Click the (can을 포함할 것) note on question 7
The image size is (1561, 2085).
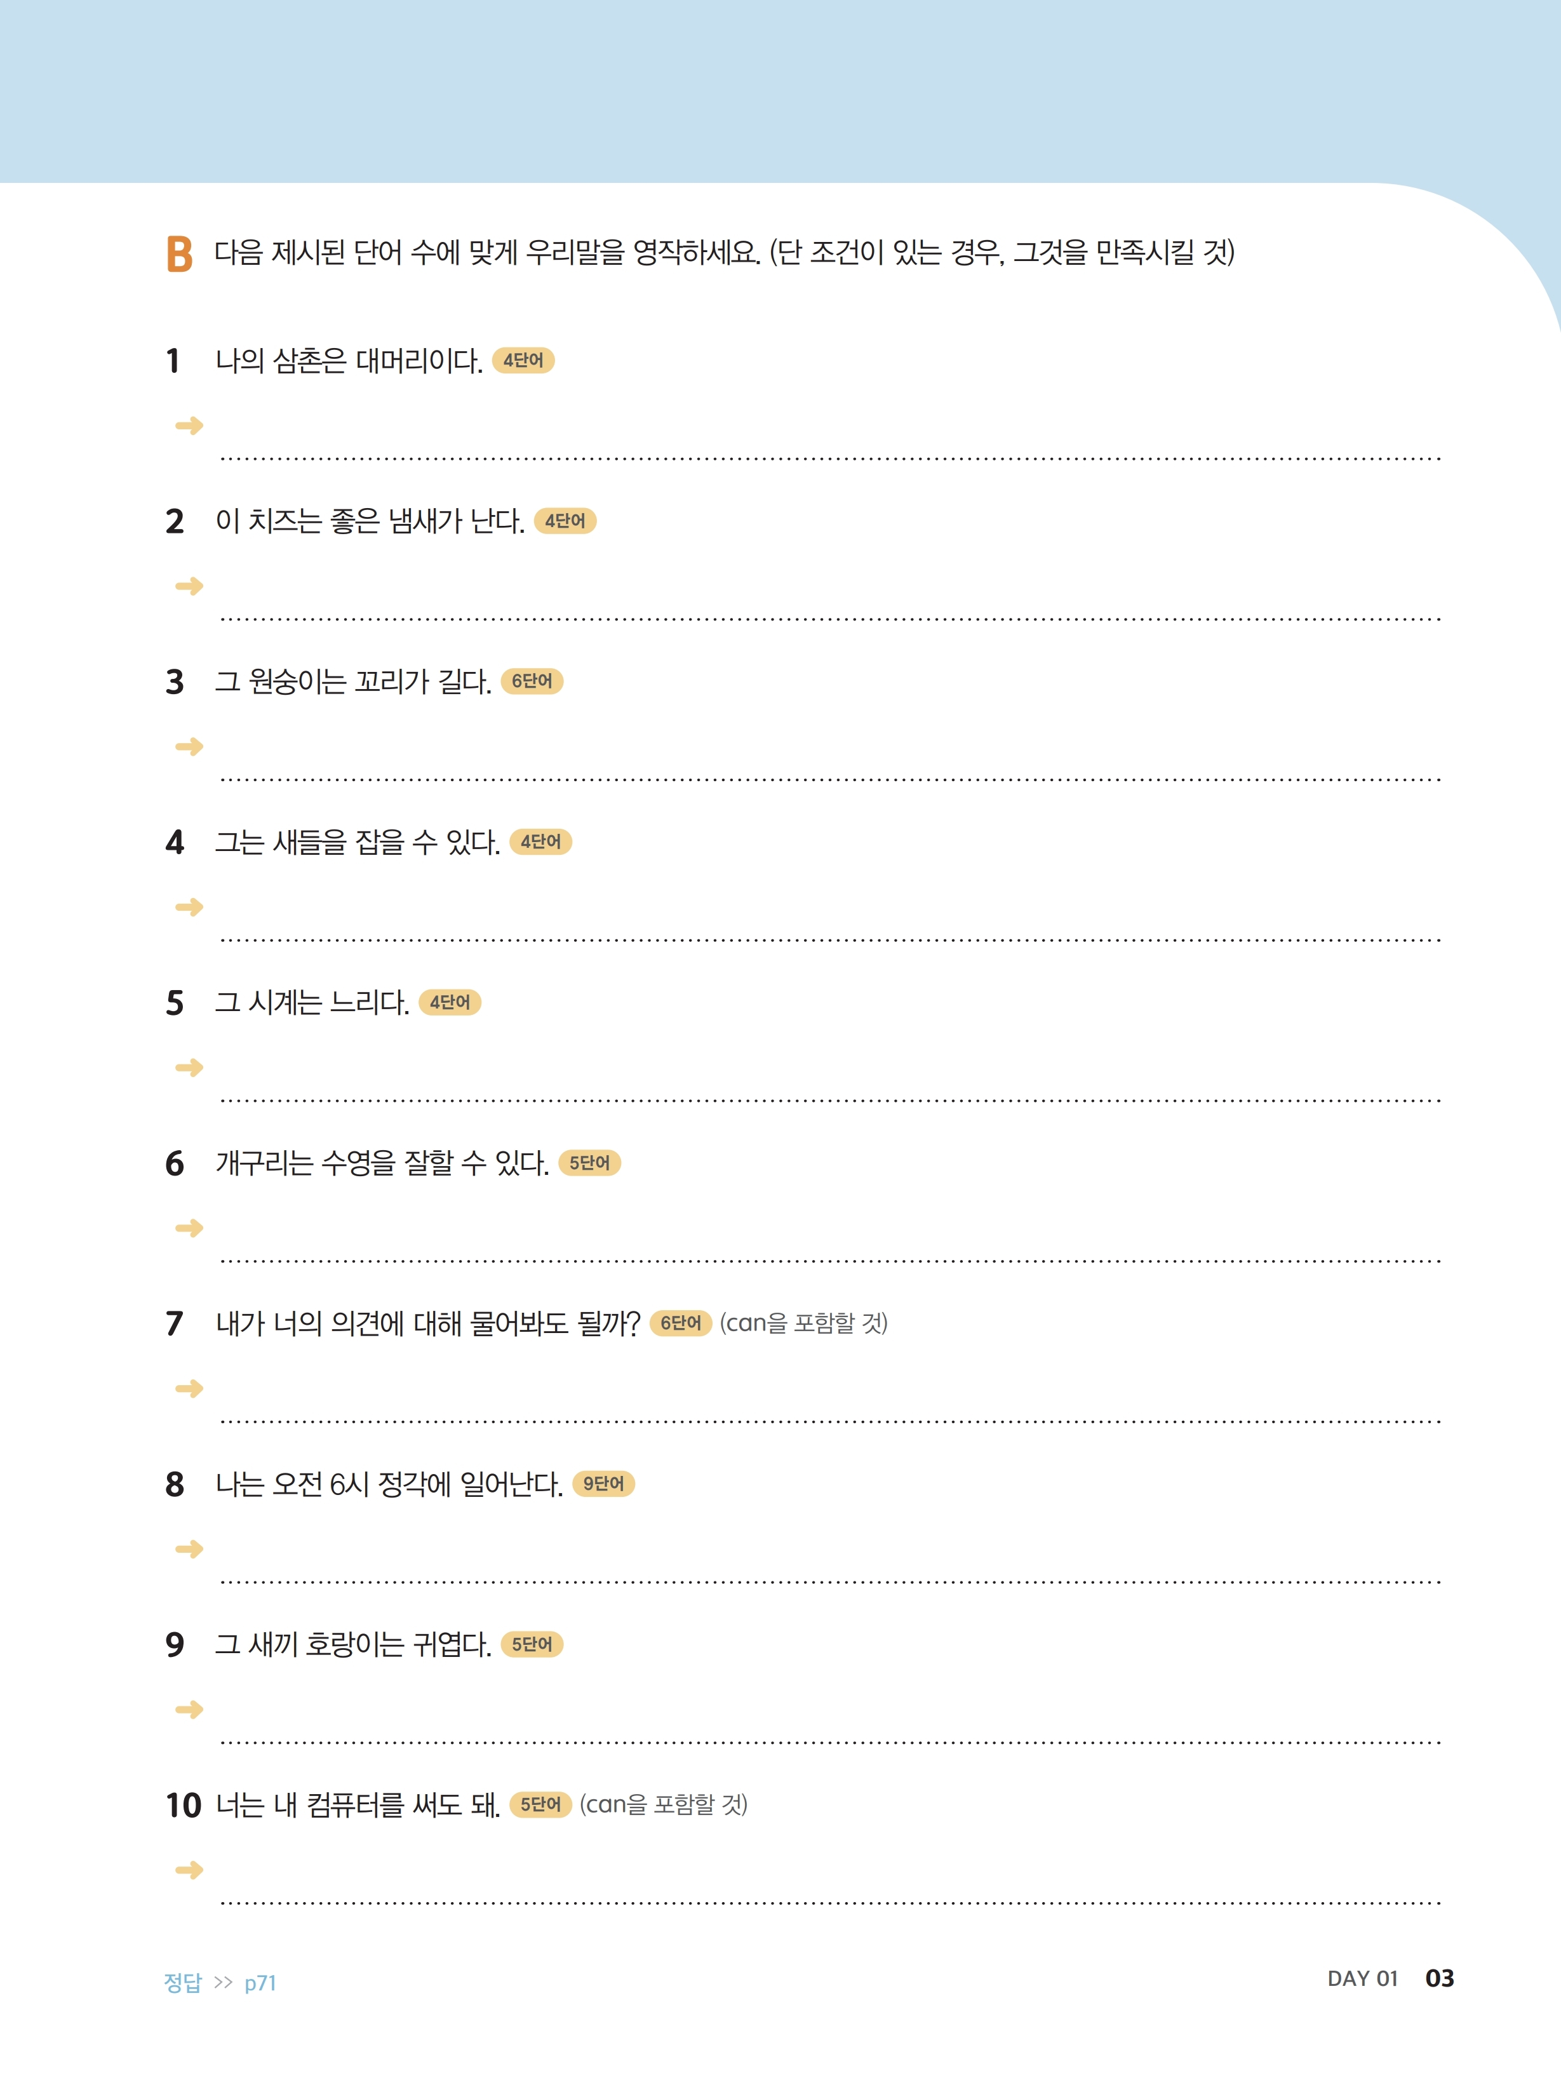tap(803, 1324)
